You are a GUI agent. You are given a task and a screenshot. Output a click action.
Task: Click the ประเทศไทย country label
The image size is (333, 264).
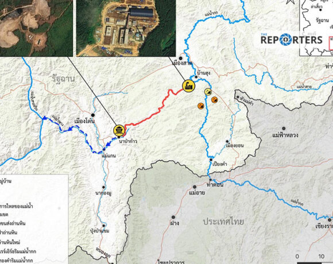pyautogui.click(x=223, y=222)
